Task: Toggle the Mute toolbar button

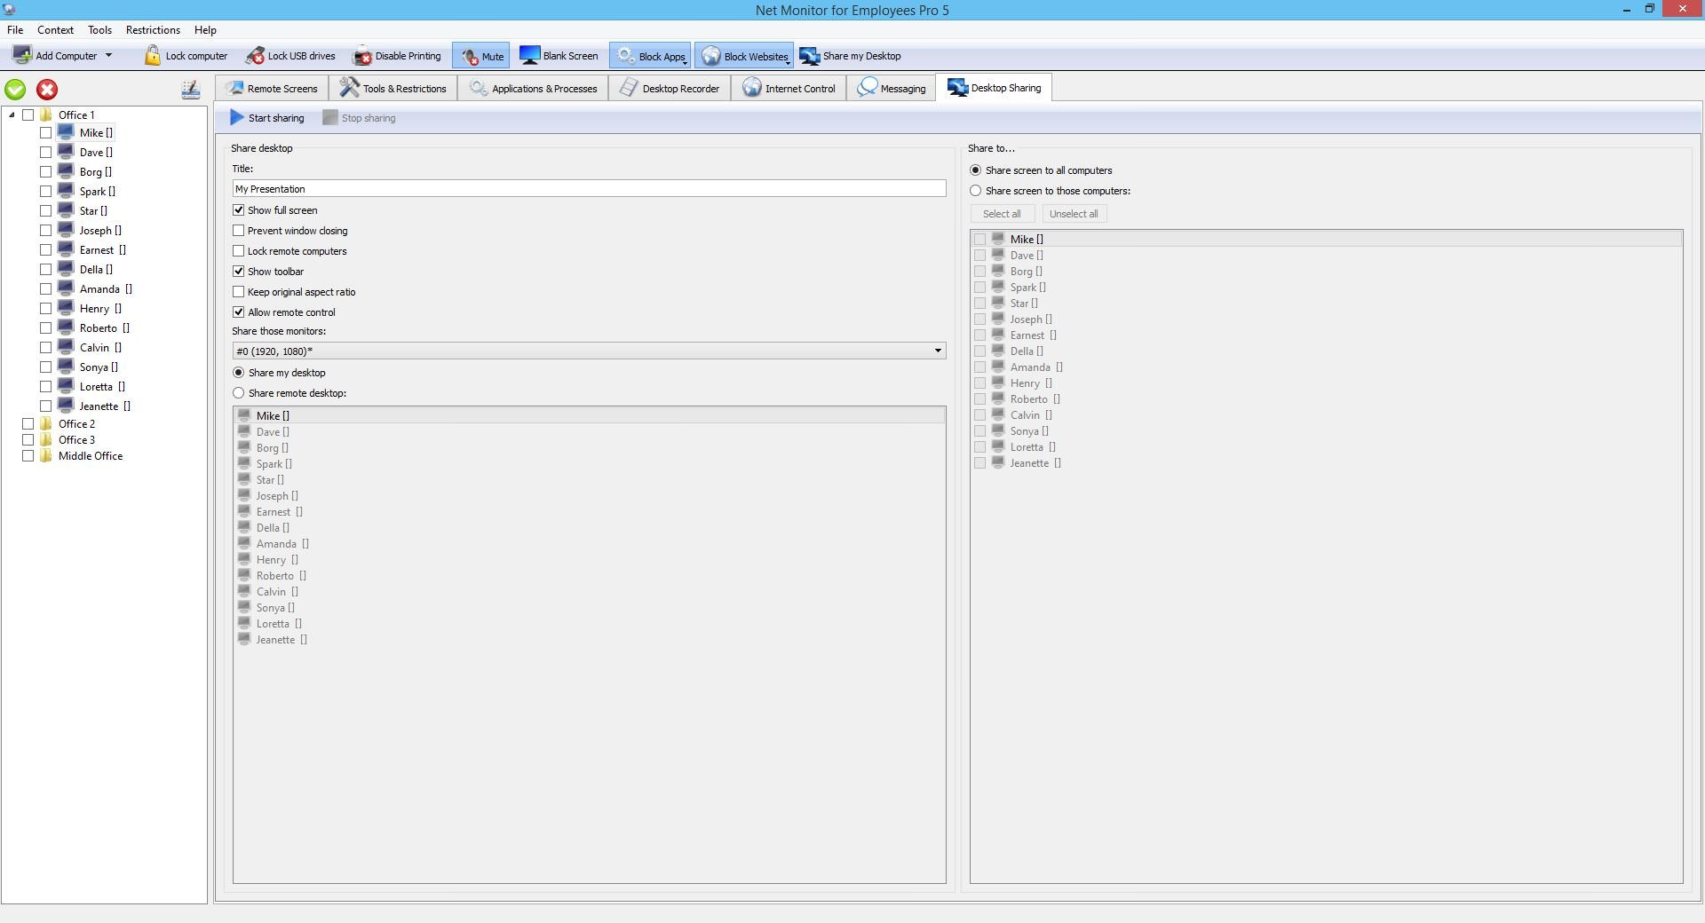Action: pos(481,56)
